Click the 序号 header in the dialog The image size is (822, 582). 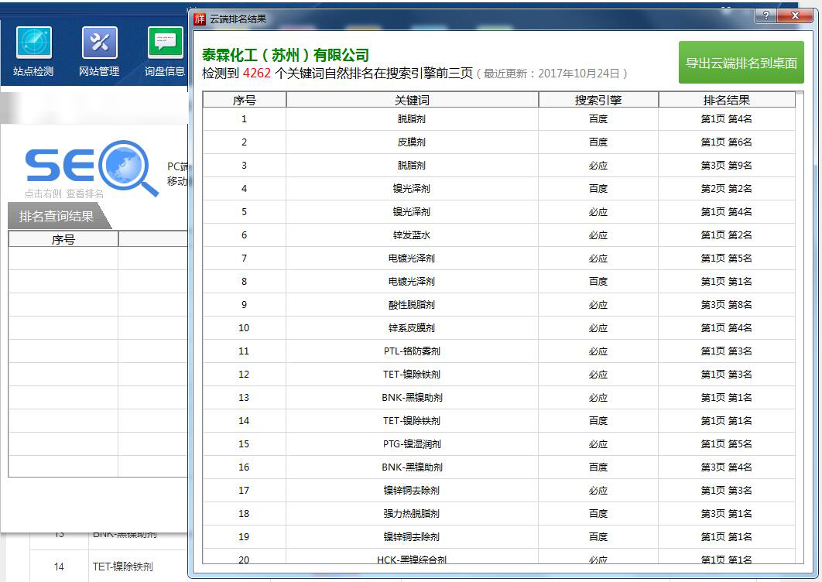[x=244, y=100]
